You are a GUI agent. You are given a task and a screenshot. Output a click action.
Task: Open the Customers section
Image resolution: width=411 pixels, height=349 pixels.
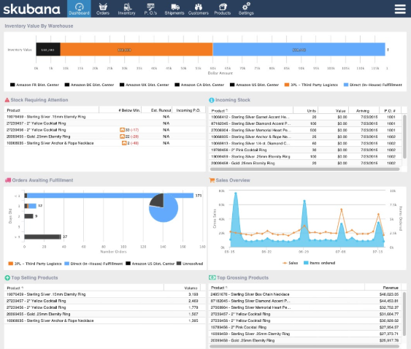coord(199,9)
